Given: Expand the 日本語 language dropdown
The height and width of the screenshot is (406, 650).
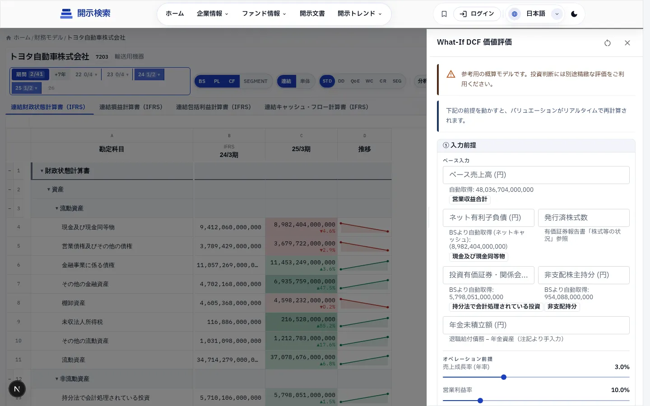Looking at the screenshot, I should tap(557, 14).
